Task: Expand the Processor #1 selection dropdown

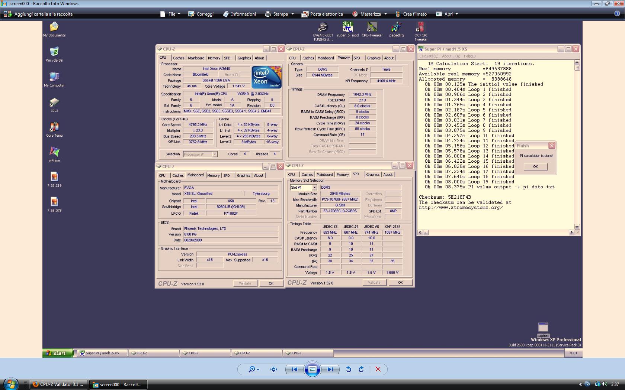Action: (215, 154)
